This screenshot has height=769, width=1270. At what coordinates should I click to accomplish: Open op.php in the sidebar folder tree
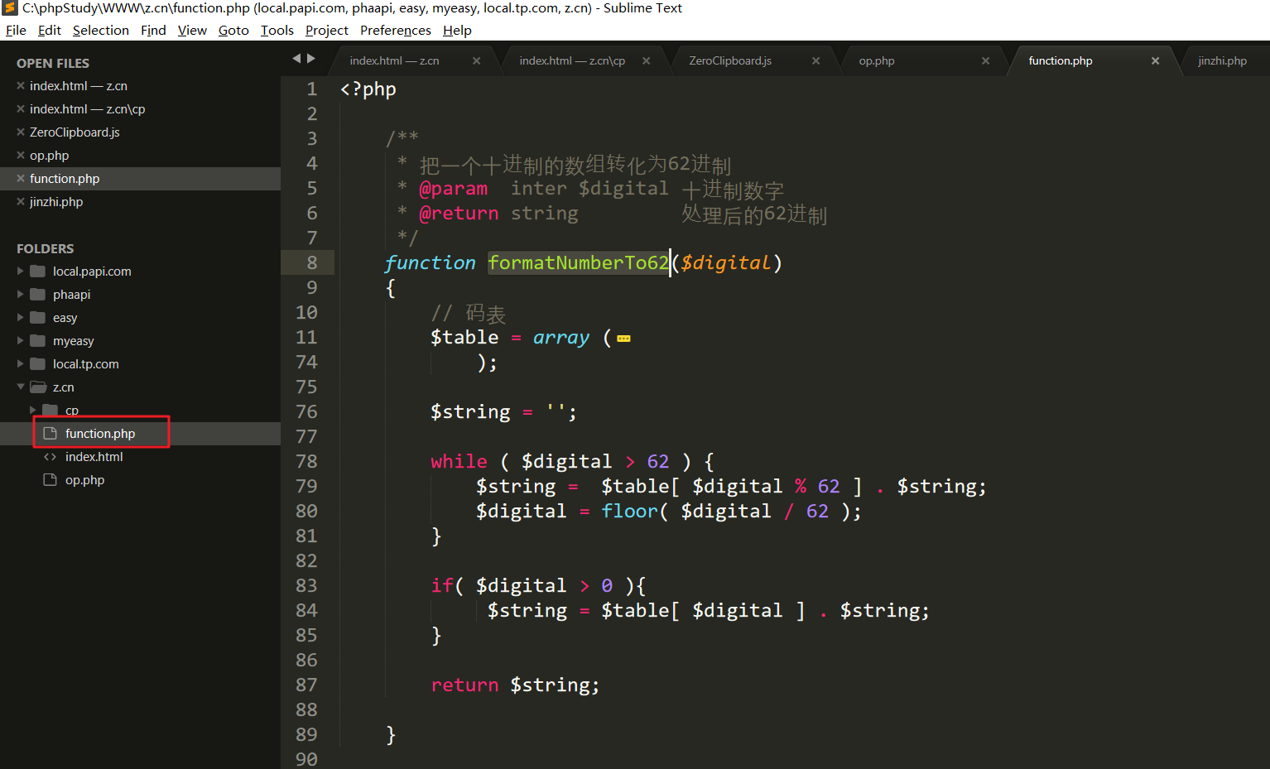(x=84, y=479)
